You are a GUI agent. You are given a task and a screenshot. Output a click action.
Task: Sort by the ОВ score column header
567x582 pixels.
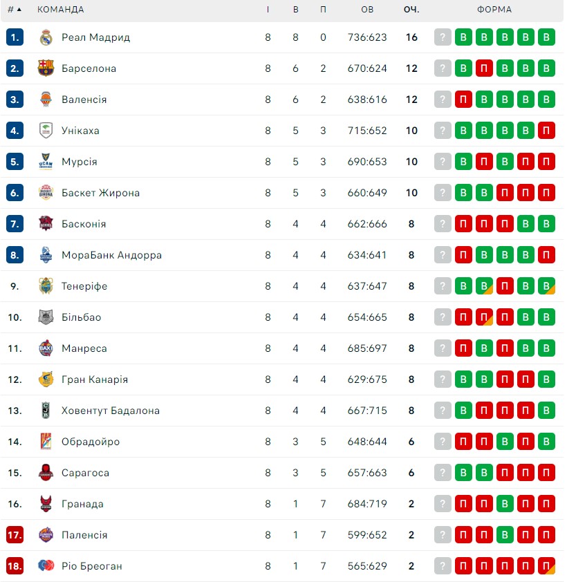coord(367,10)
